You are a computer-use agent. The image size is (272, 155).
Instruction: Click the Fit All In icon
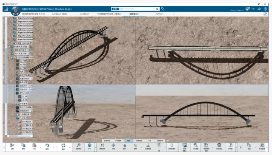tap(102, 145)
